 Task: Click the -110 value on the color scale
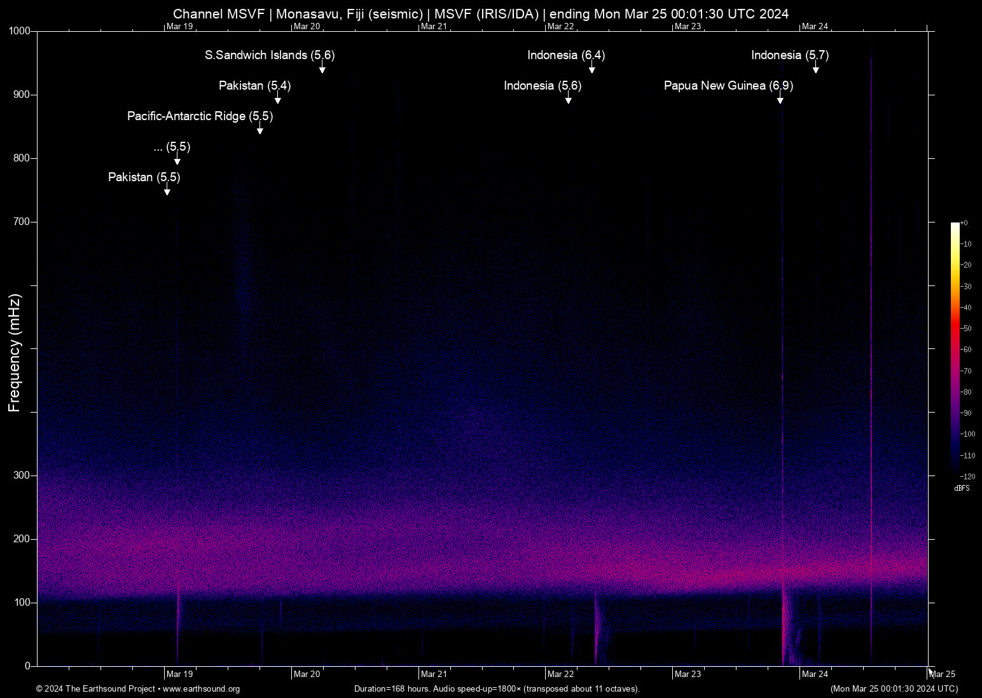coord(967,456)
